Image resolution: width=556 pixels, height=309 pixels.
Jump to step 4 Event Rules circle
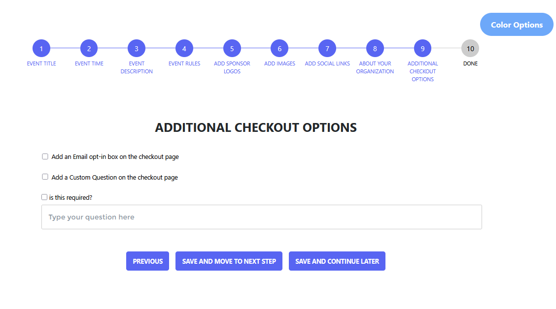click(184, 49)
